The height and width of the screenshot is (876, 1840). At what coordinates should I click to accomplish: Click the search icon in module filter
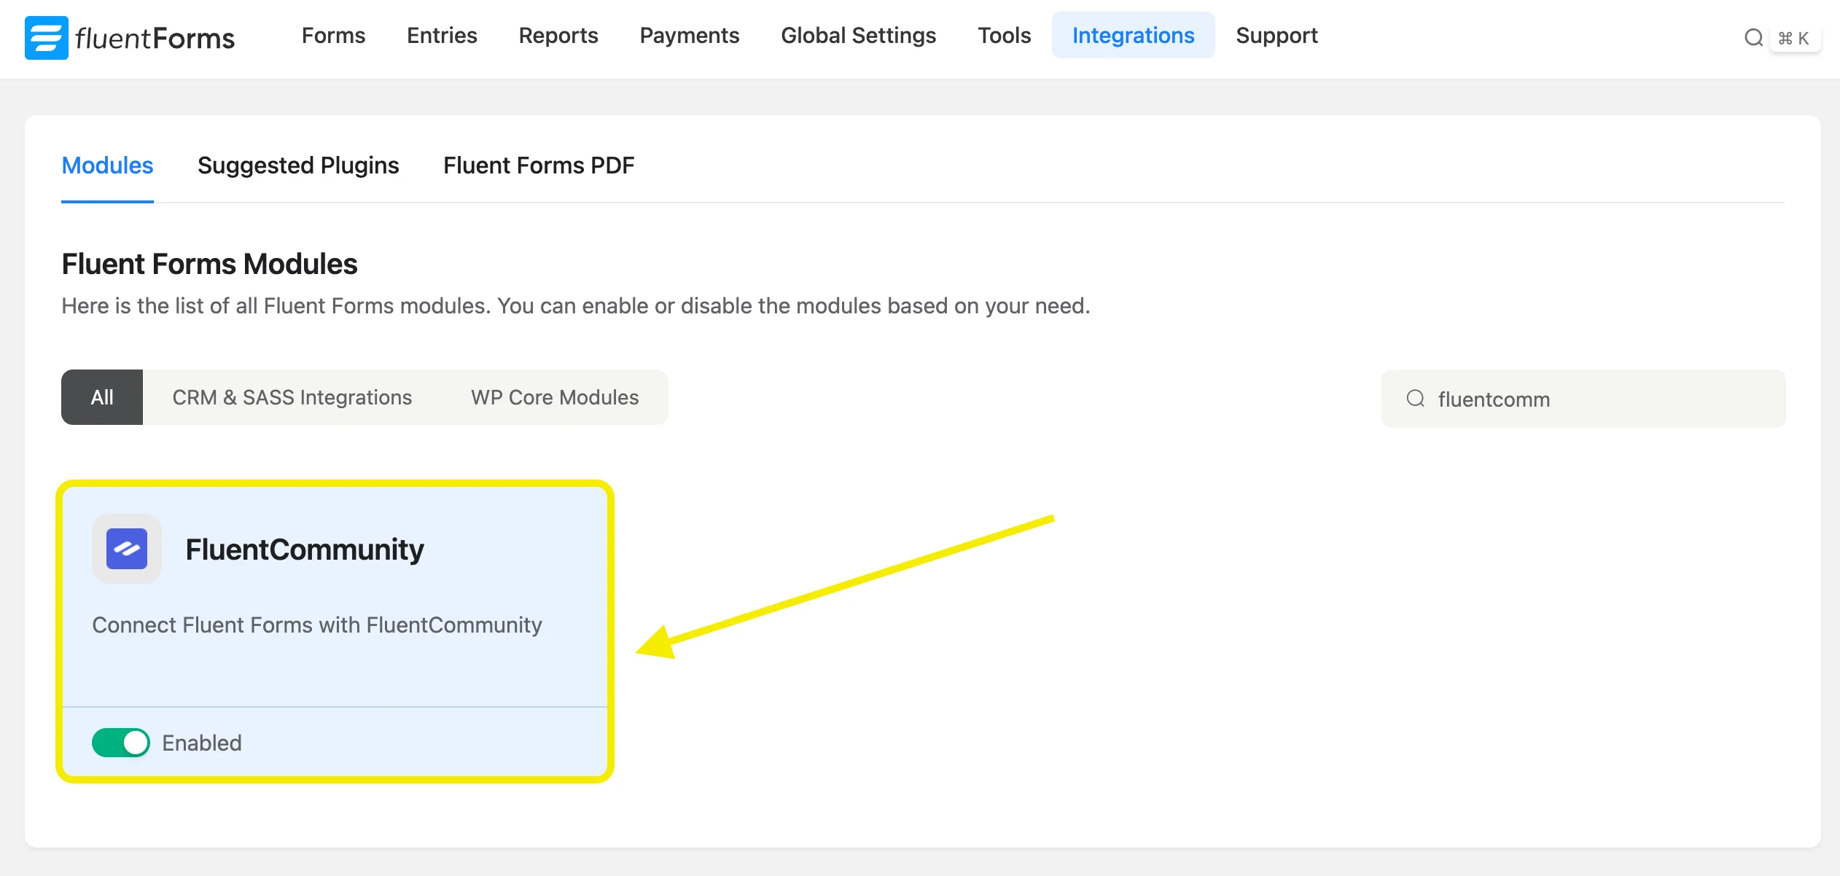tap(1416, 398)
